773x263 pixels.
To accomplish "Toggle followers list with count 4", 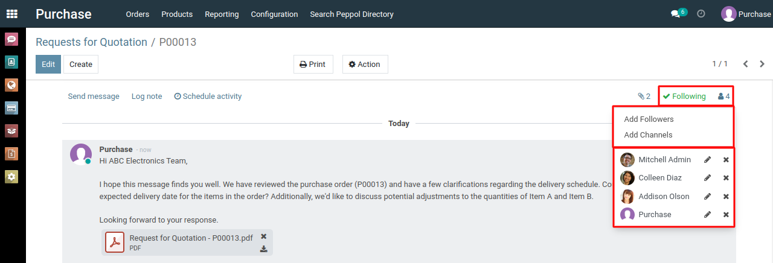I will pos(724,97).
